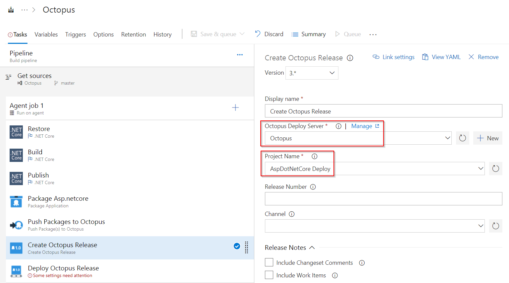The width and height of the screenshot is (509, 283).
Task: Click the Release Number input field
Action: 383,199
